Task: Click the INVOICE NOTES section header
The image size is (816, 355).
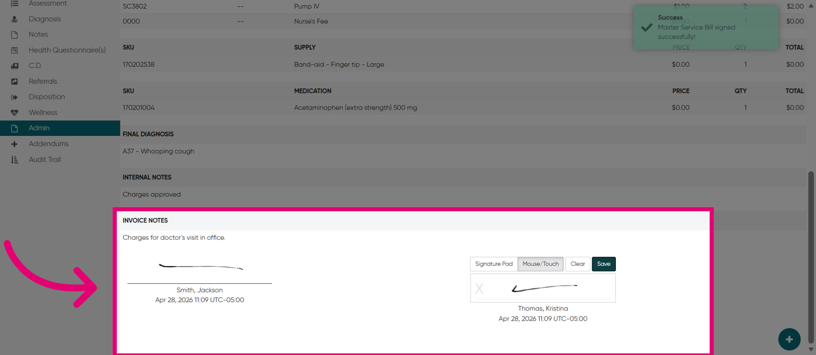Action: tap(145, 220)
